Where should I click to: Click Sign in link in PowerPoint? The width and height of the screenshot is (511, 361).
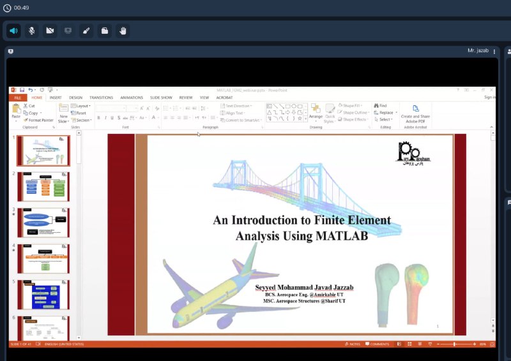click(x=489, y=98)
